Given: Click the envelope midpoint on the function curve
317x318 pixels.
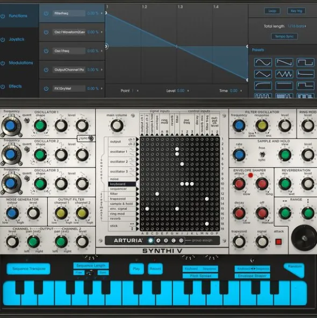Looking at the screenshot, I should pyautogui.click(x=177, y=46).
